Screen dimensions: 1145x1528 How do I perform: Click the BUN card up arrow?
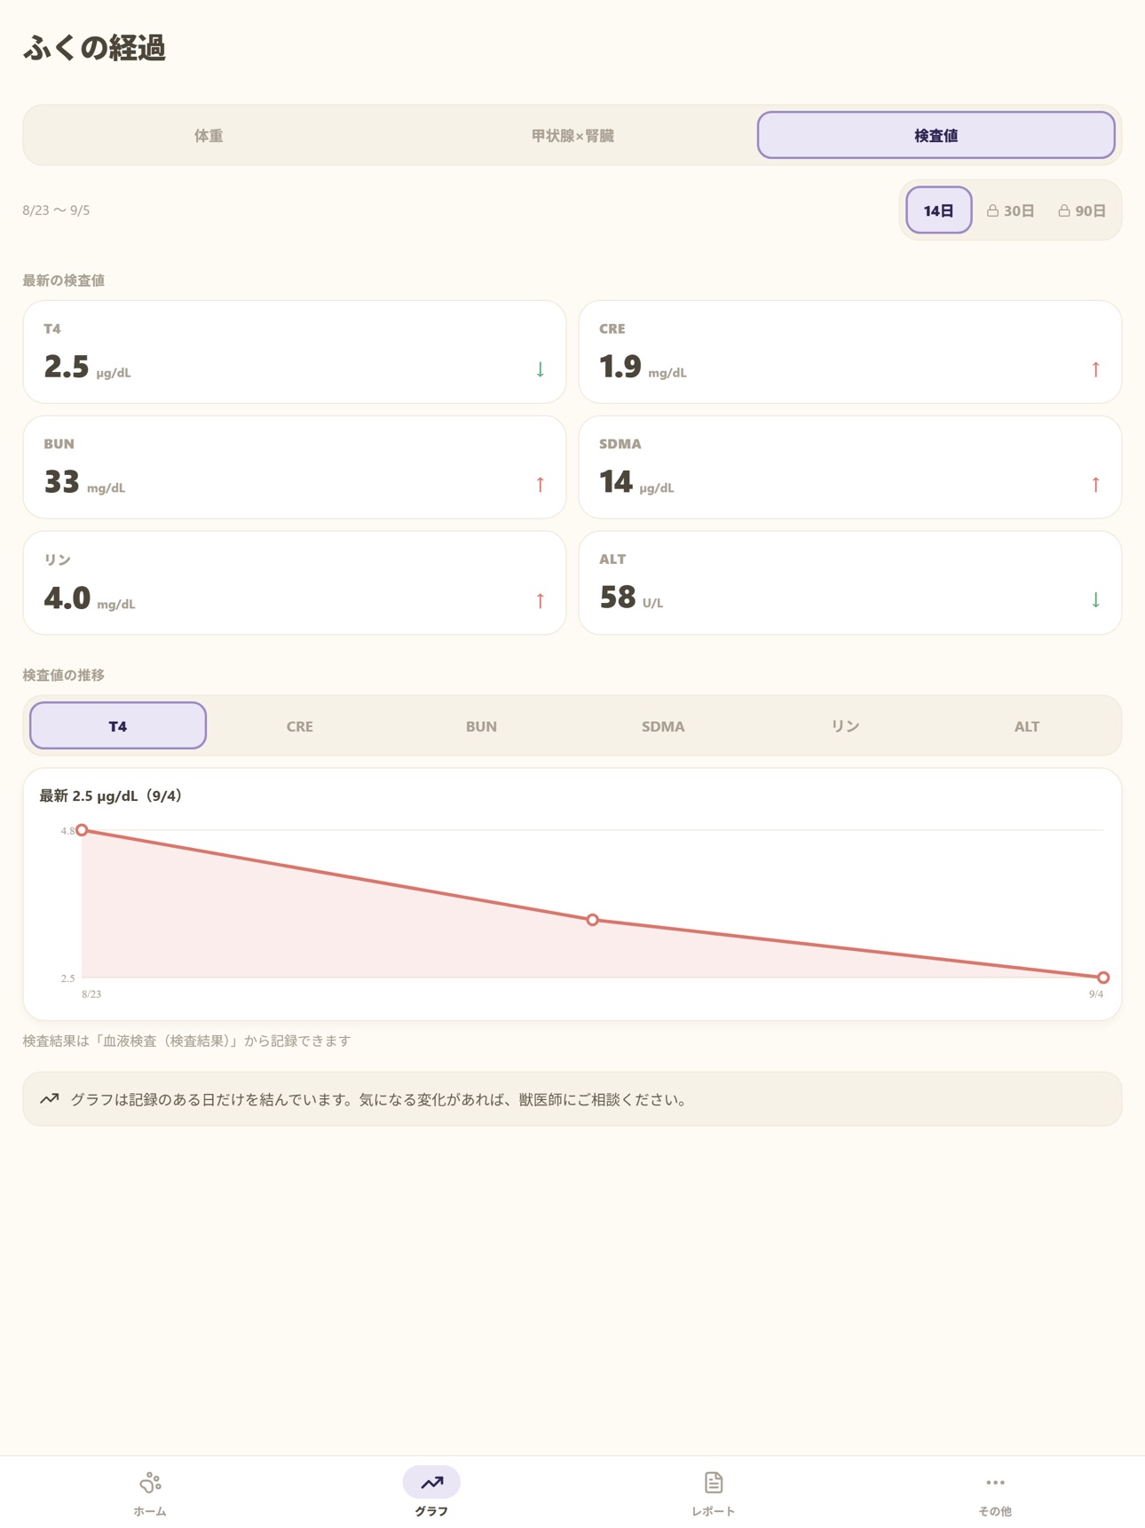tap(540, 485)
